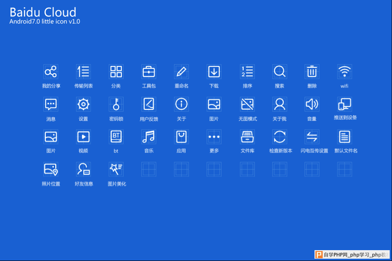392x261 pixels.
Task: Click the 音量 speaker volume icon
Action: click(312, 104)
